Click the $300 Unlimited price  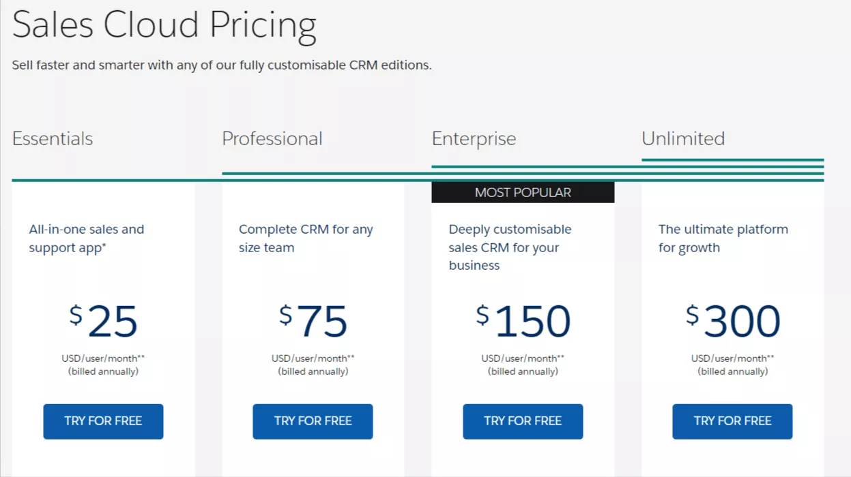[x=733, y=321]
